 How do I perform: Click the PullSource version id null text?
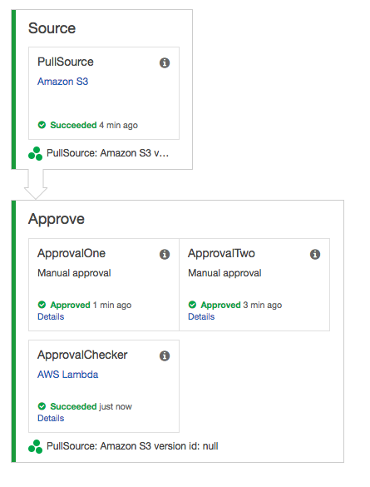132,446
